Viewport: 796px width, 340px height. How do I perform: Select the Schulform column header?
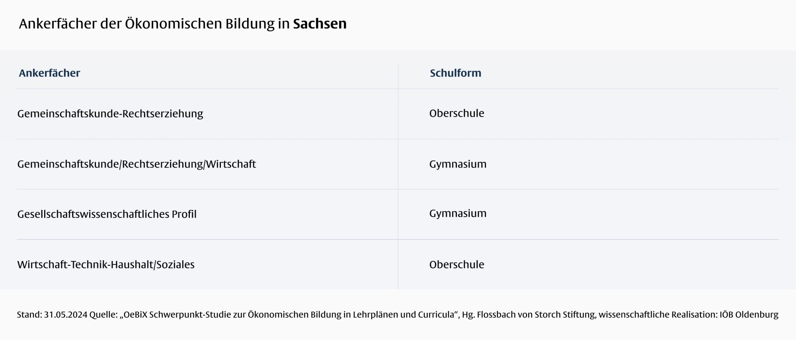pyautogui.click(x=455, y=73)
